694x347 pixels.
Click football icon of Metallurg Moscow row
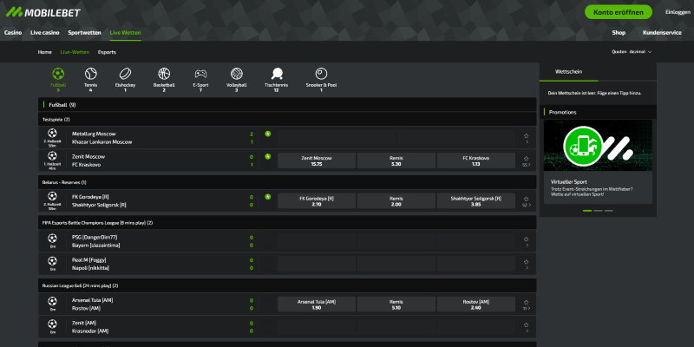pos(52,133)
